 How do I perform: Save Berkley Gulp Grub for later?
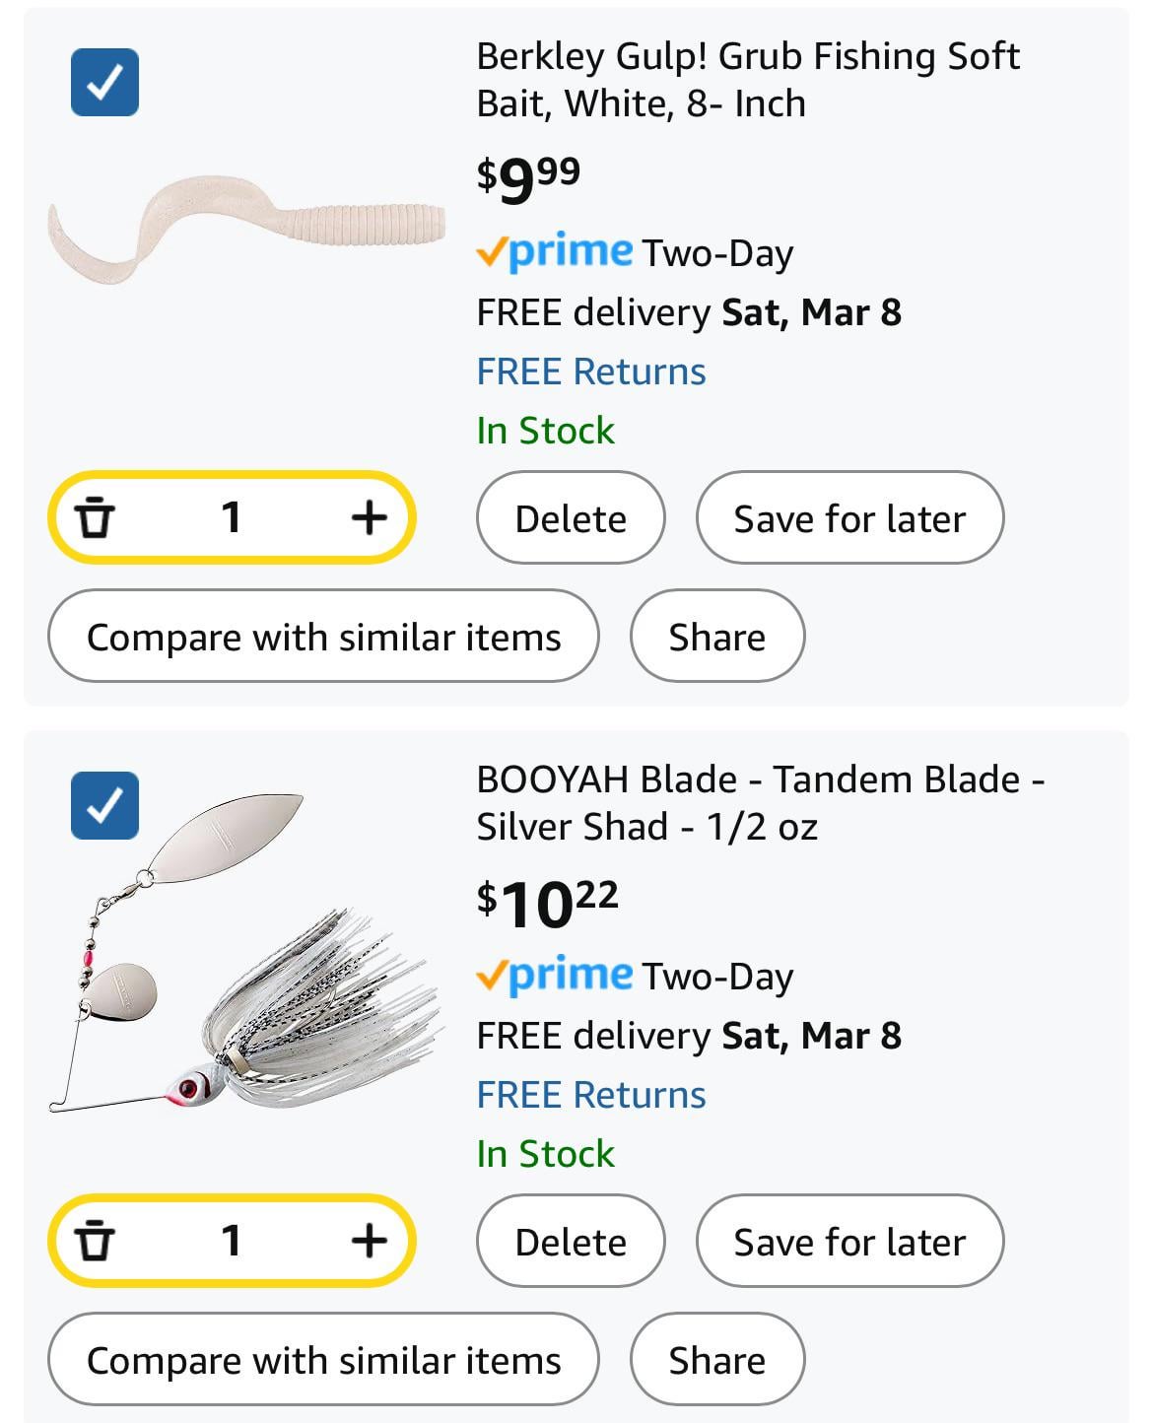(849, 518)
